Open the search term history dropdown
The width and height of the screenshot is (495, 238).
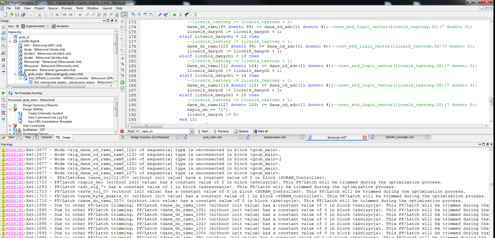pyautogui.click(x=192, y=131)
